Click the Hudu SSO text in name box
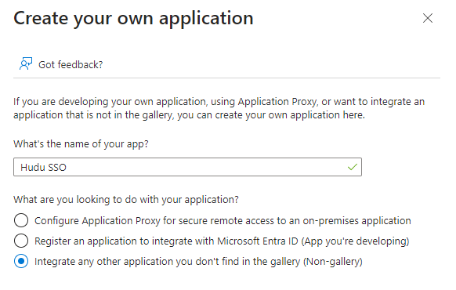456x290 pixels. [44, 167]
